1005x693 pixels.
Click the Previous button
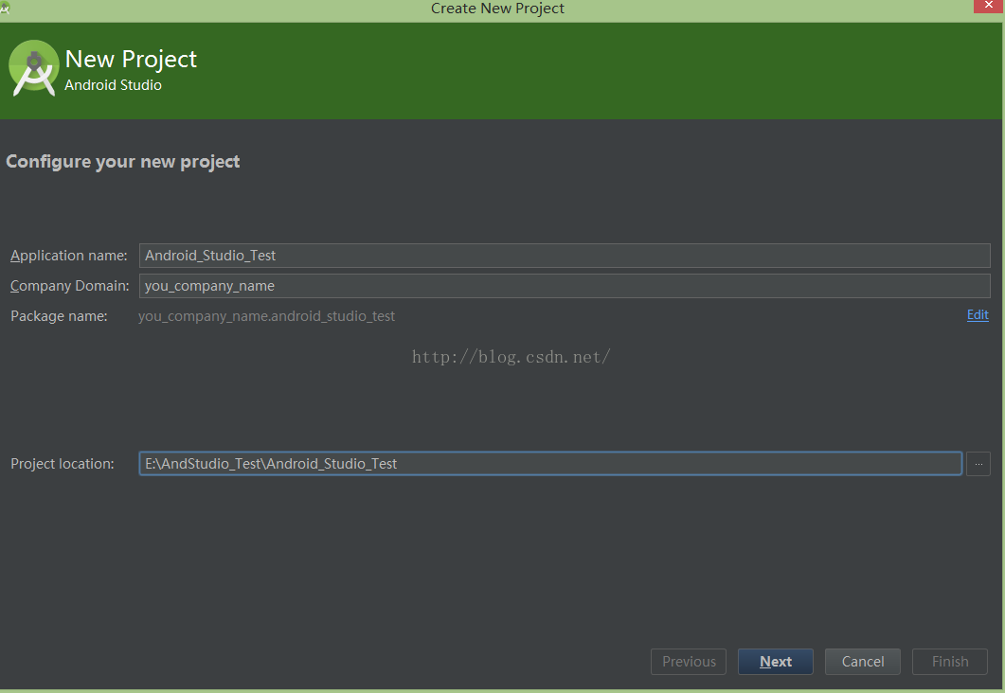point(689,662)
